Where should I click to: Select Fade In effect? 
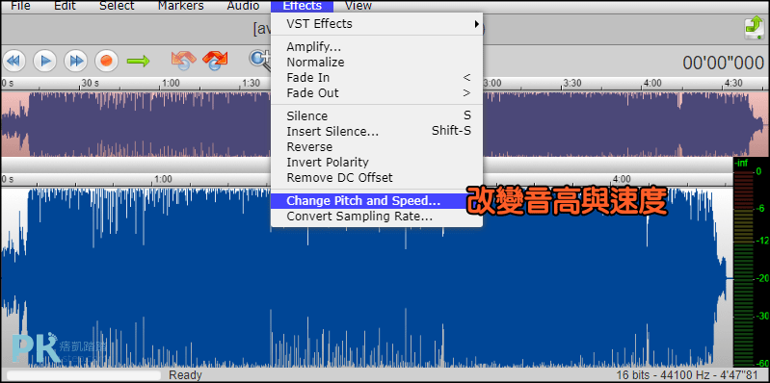(x=377, y=78)
